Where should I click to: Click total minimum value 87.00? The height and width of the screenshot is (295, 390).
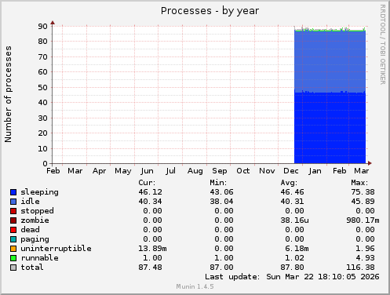coord(221,268)
